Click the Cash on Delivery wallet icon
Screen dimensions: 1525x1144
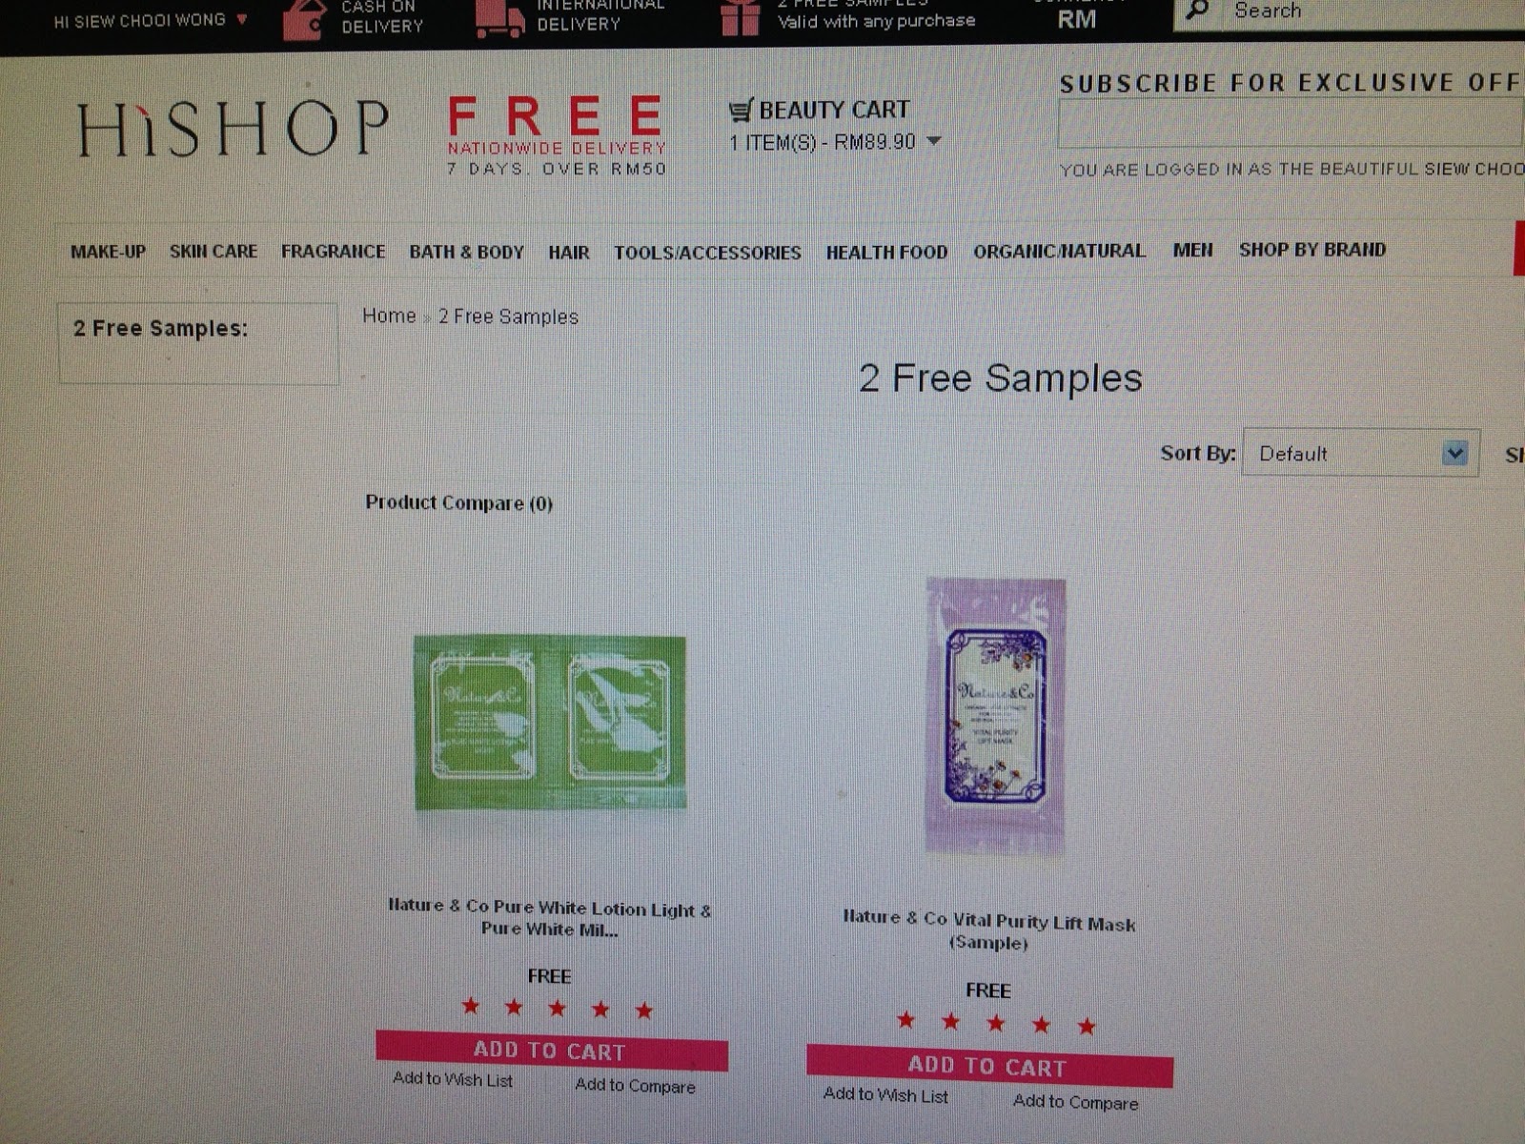pos(305,20)
